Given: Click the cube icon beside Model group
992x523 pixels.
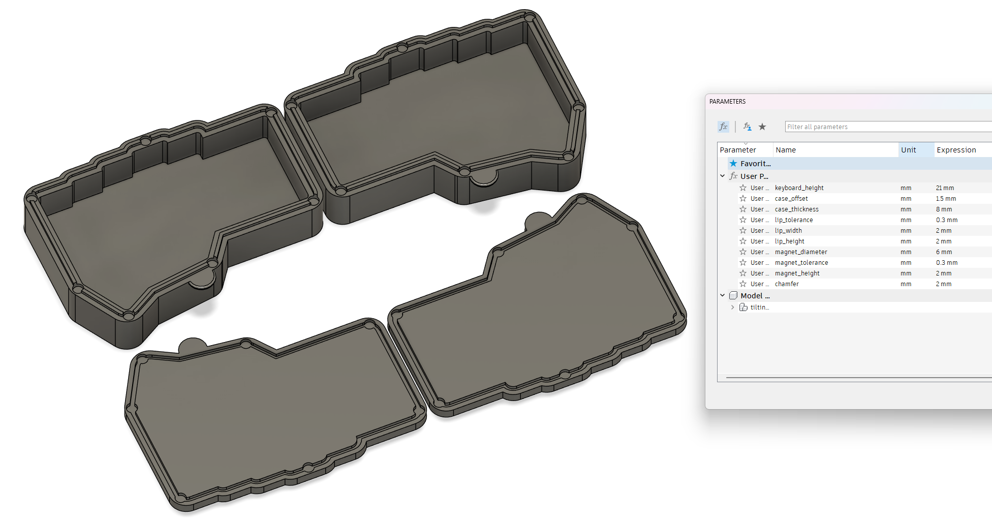Looking at the screenshot, I should pyautogui.click(x=733, y=295).
